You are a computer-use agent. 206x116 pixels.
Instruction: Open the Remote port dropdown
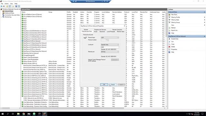[110, 52]
